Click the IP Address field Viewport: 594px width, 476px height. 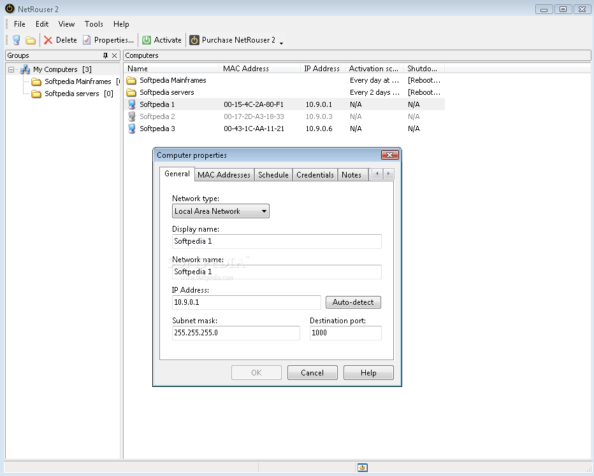click(246, 302)
